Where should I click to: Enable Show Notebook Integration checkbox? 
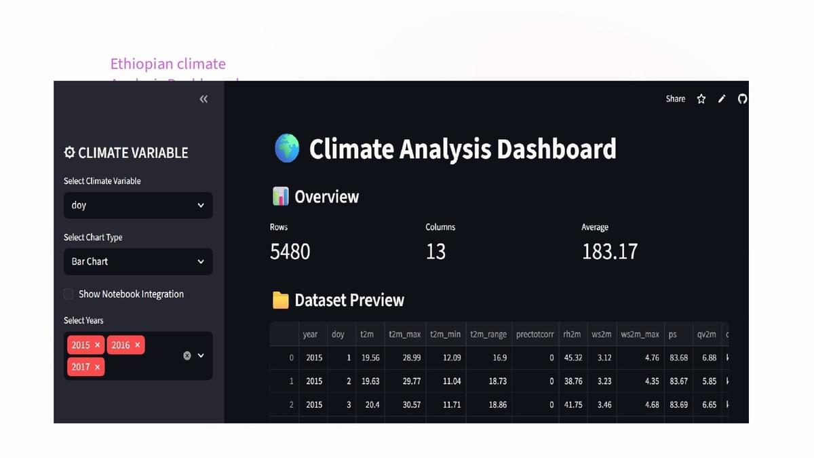coord(69,294)
